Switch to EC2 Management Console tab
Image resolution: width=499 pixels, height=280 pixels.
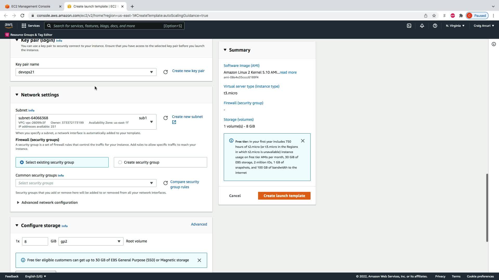click(x=31, y=6)
